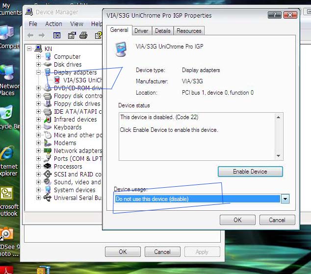This screenshot has width=311, height=274.
Task: Select the Floppy disk controllers icon
Action: click(48, 96)
